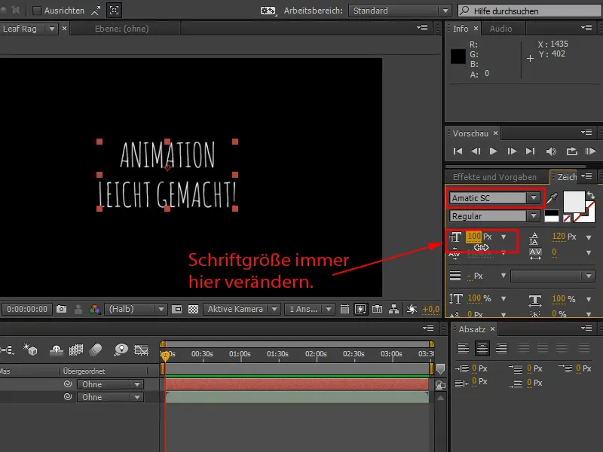Click the exposure value +0,0

430,309
